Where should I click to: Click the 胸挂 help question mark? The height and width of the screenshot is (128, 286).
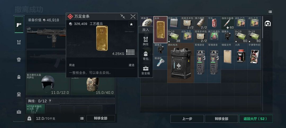(x=50, y=101)
